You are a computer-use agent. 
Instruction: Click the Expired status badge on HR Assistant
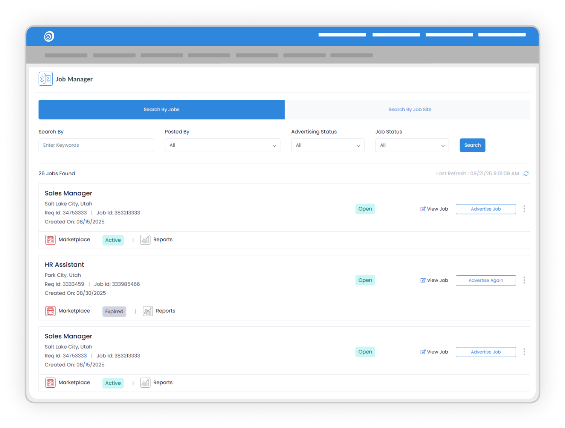tap(114, 311)
